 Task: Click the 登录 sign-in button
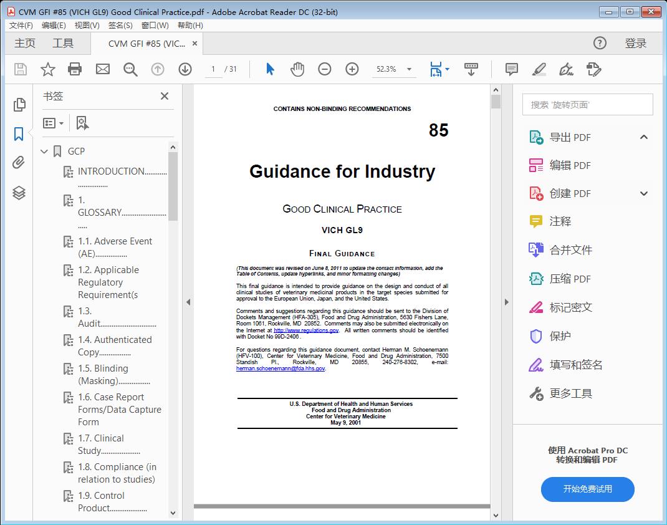point(636,43)
